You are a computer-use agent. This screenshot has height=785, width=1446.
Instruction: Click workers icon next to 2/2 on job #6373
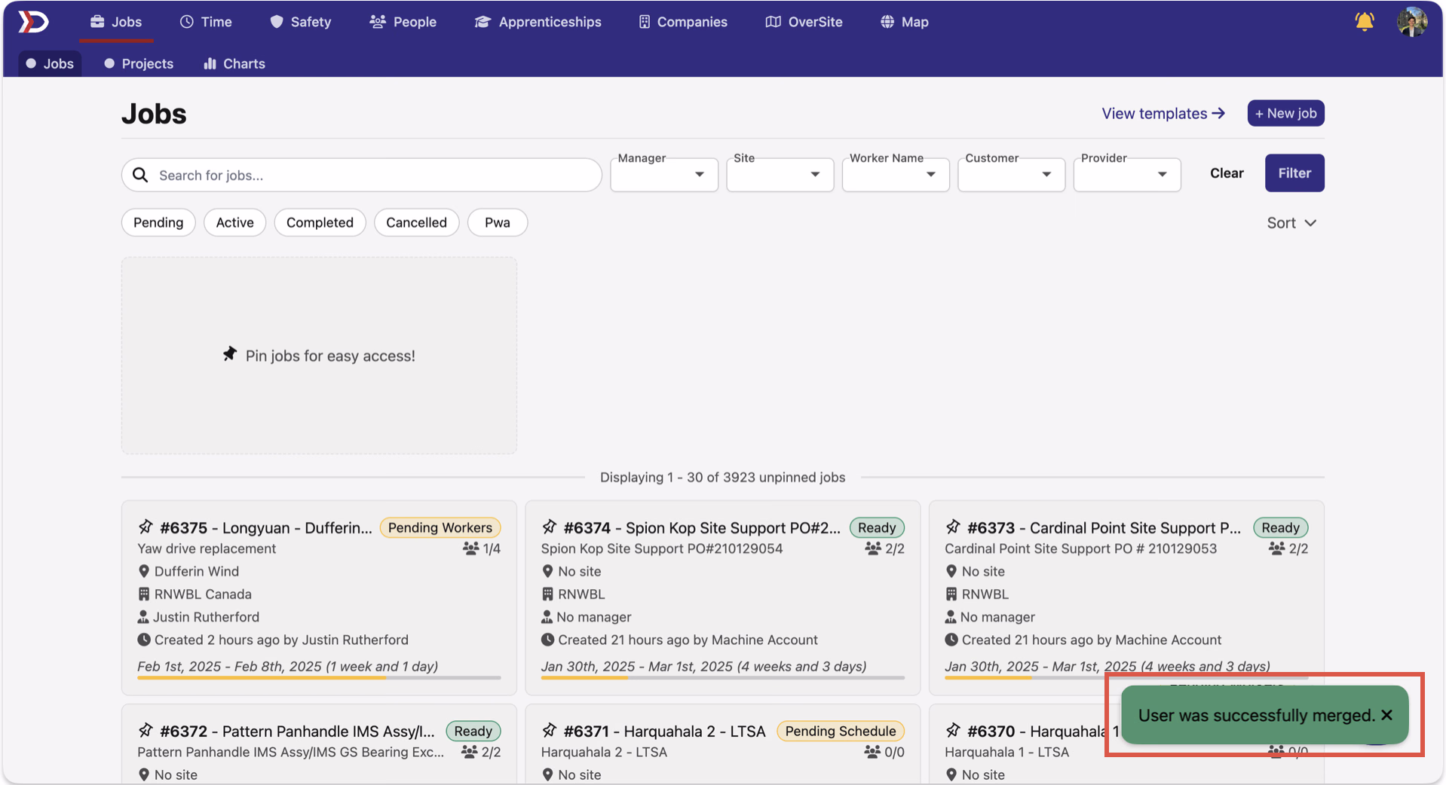pyautogui.click(x=1276, y=548)
